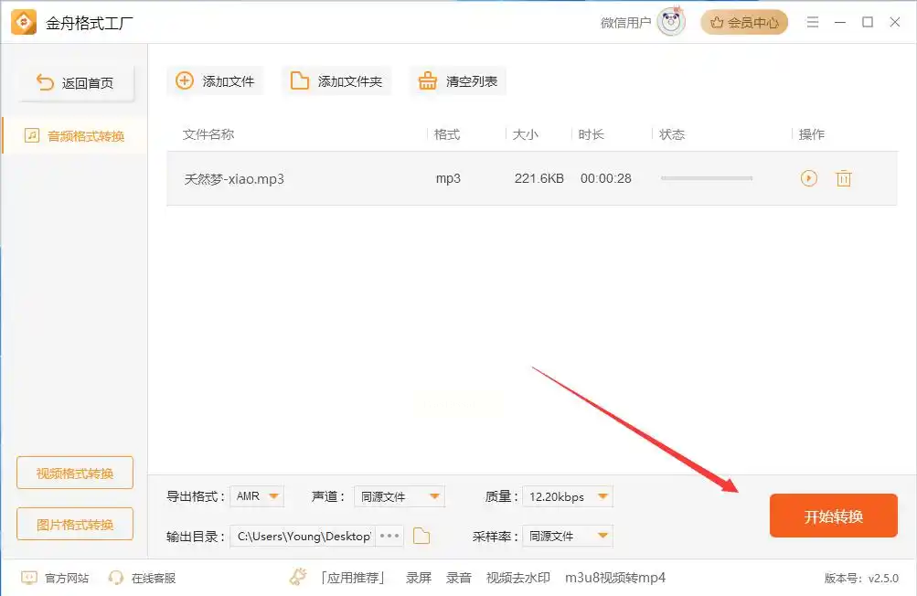The image size is (917, 596).
Task: Click the 输出目录 path field
Action: tap(303, 536)
